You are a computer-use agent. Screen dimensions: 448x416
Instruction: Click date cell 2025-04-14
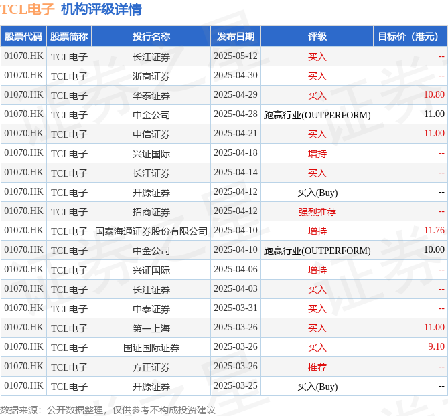point(236,173)
